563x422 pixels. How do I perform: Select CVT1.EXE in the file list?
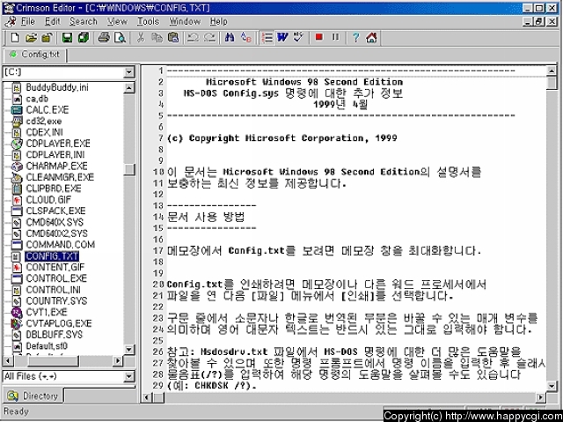click(x=47, y=312)
